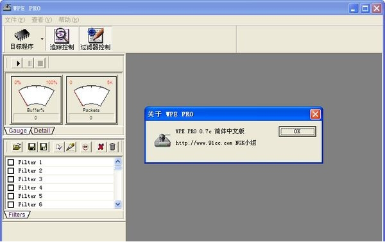Close the 关于 WPE PRO dialog
Viewport: 385px width, 251px height.
pyautogui.click(x=315, y=114)
